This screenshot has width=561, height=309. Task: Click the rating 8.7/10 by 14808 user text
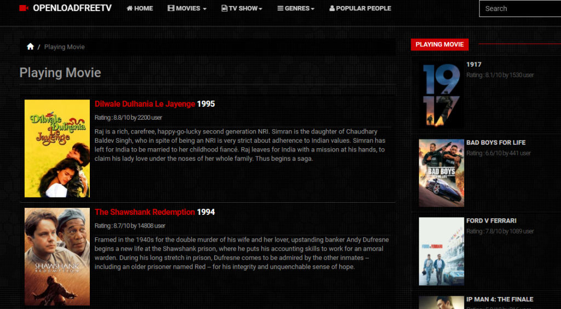pos(130,226)
